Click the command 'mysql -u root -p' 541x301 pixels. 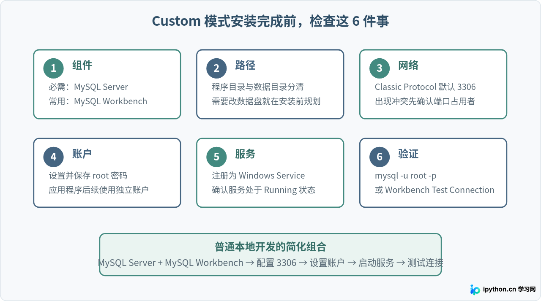(x=406, y=176)
